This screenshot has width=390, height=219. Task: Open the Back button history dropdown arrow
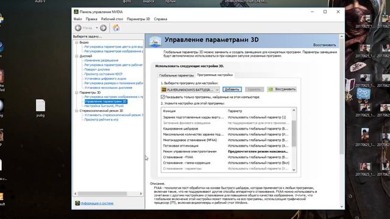pyautogui.click(x=97, y=28)
